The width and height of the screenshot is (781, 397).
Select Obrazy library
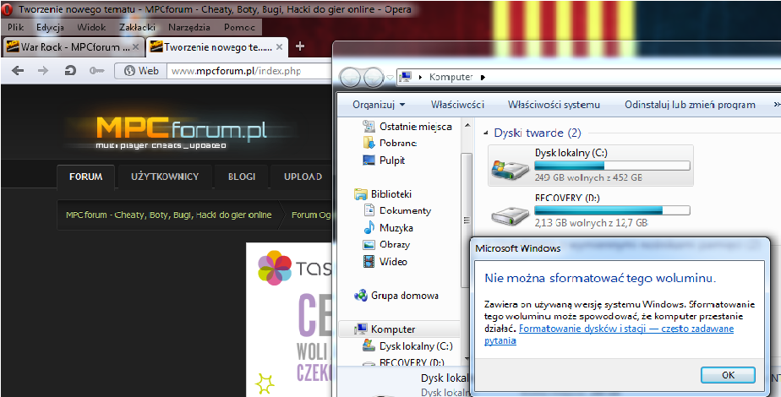click(x=386, y=244)
